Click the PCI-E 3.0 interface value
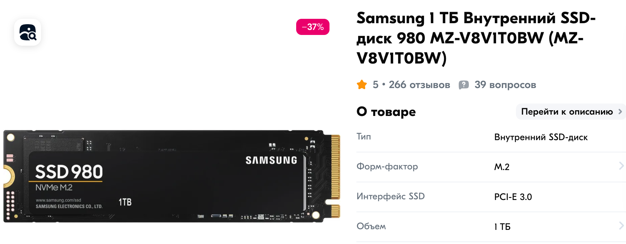 (x=513, y=197)
